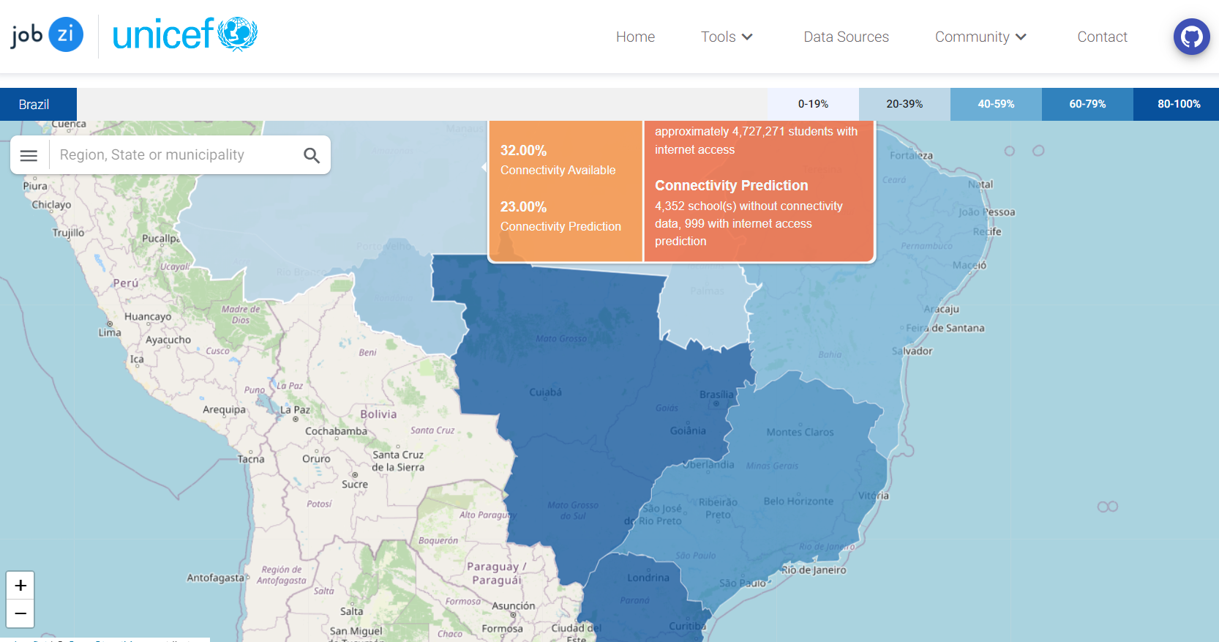Go to the Home page
Image resolution: width=1219 pixels, height=642 pixels.
[x=635, y=37]
